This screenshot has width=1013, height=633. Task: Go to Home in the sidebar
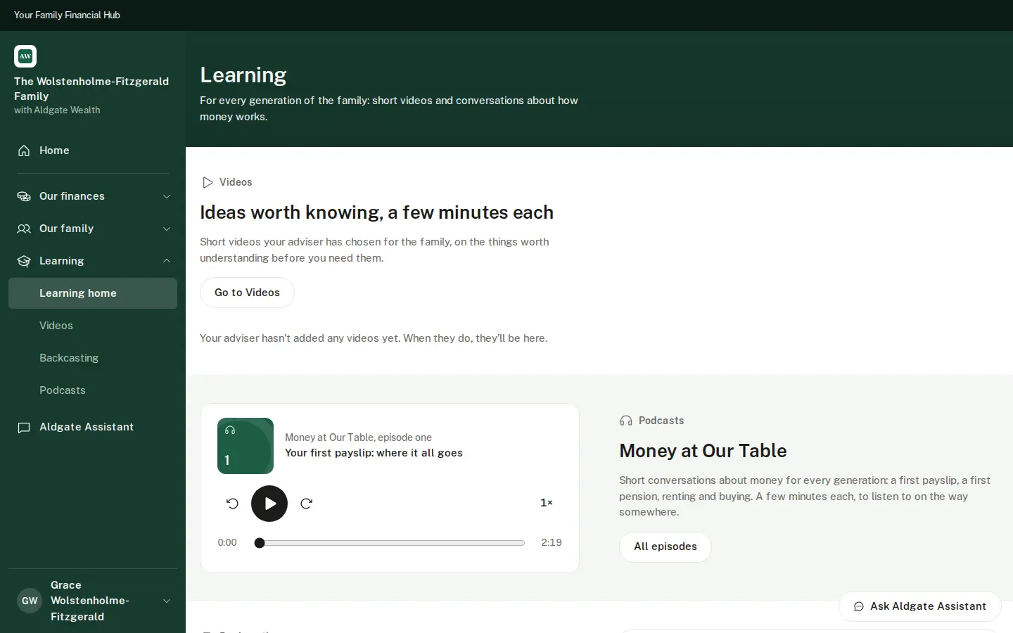point(93,151)
